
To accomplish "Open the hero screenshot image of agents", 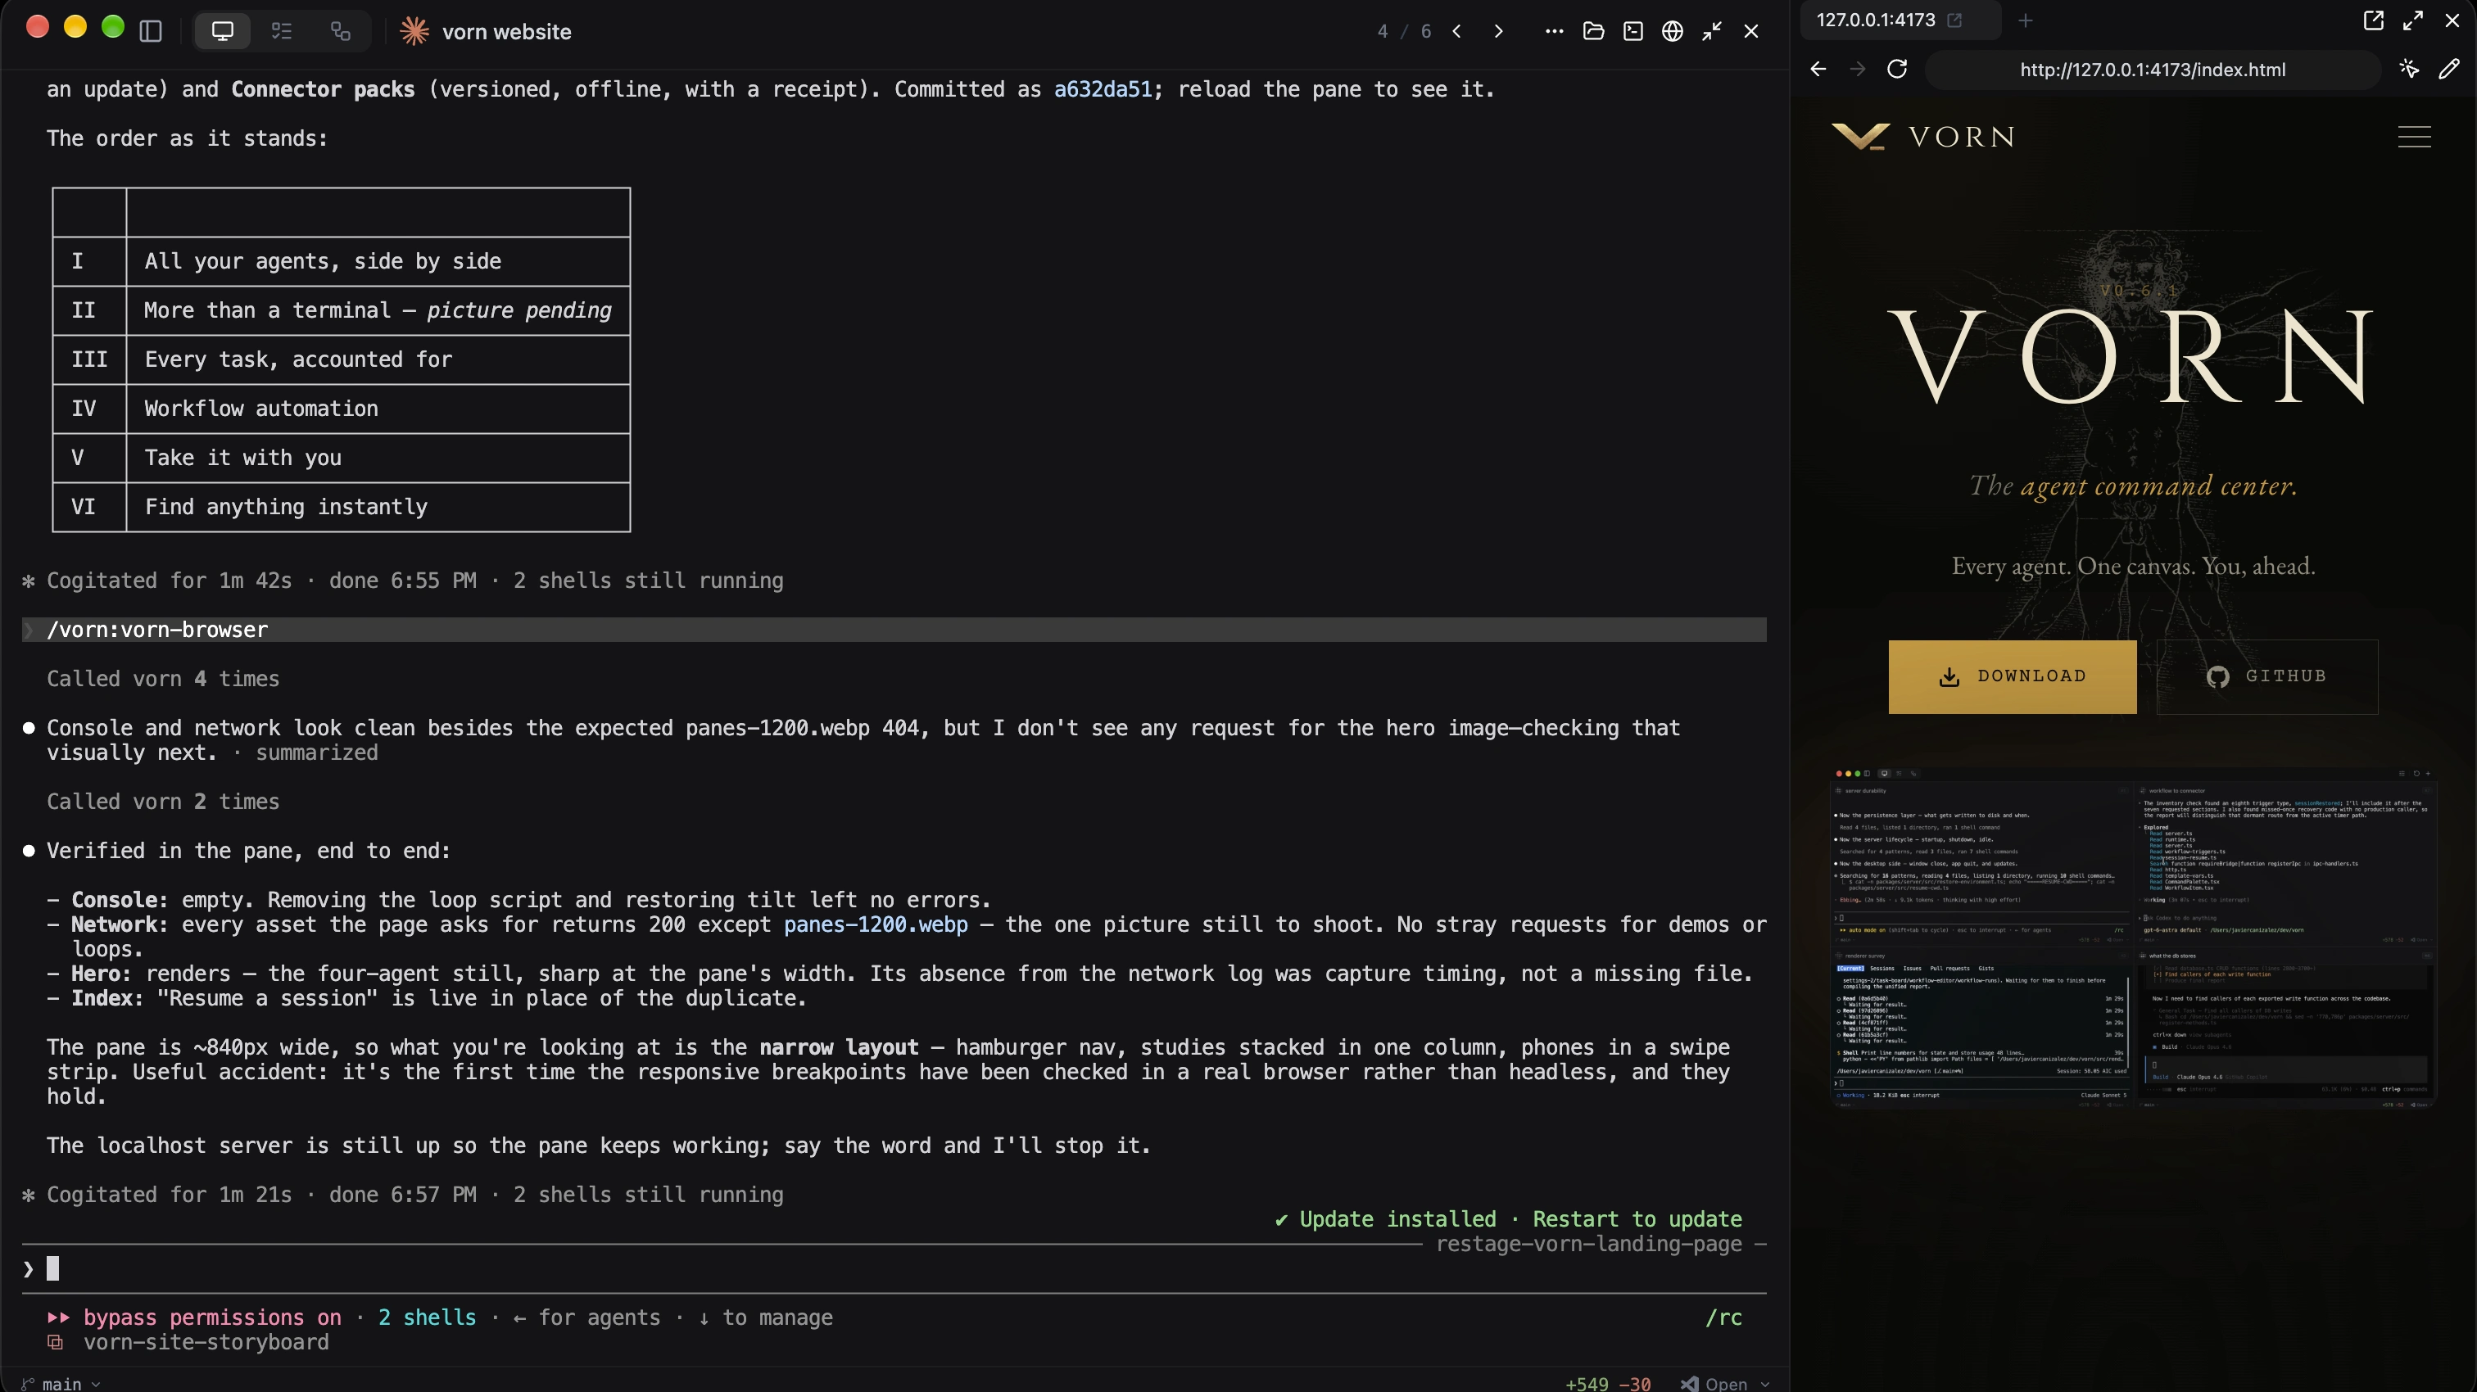I will point(2133,938).
